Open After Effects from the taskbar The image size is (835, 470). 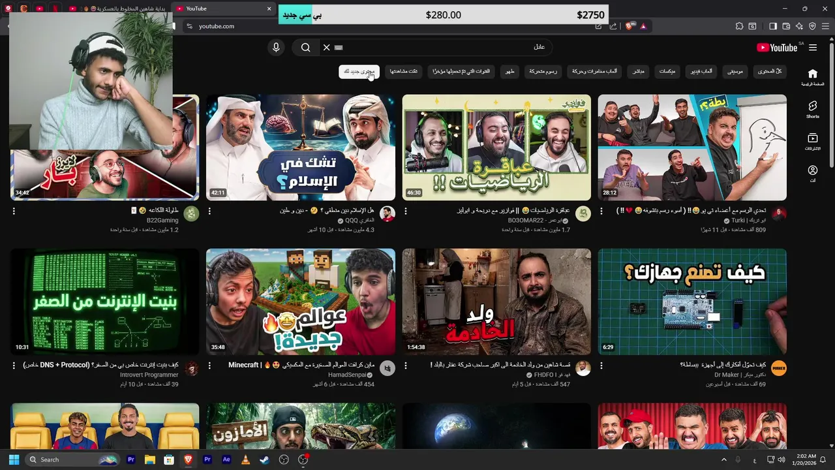226,460
